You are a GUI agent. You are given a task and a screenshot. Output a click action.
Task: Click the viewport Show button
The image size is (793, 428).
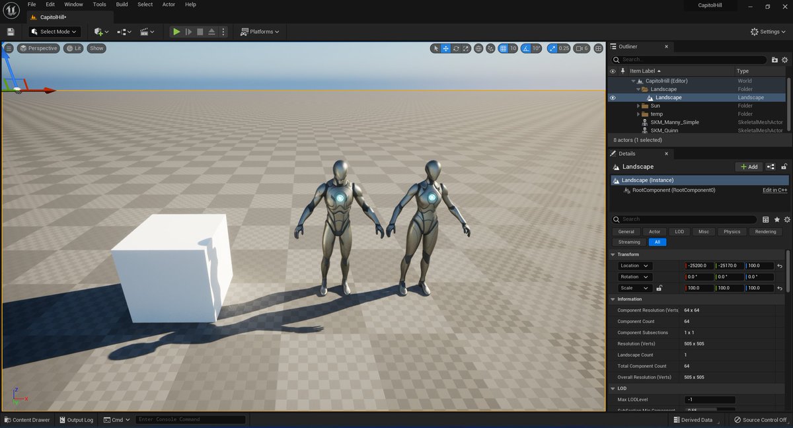coord(96,48)
